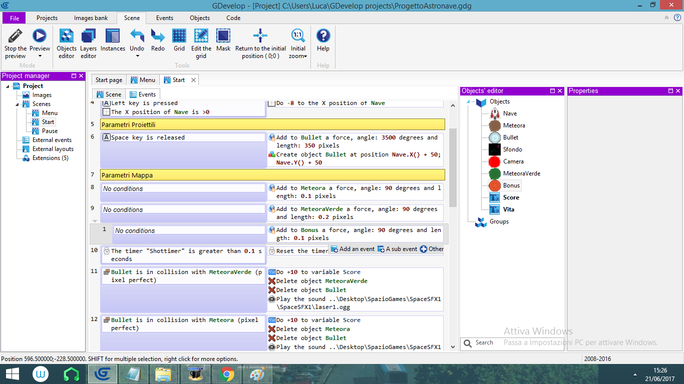Screen dimensions: 684x384
Task: Click Add an event
Action: click(x=353, y=249)
